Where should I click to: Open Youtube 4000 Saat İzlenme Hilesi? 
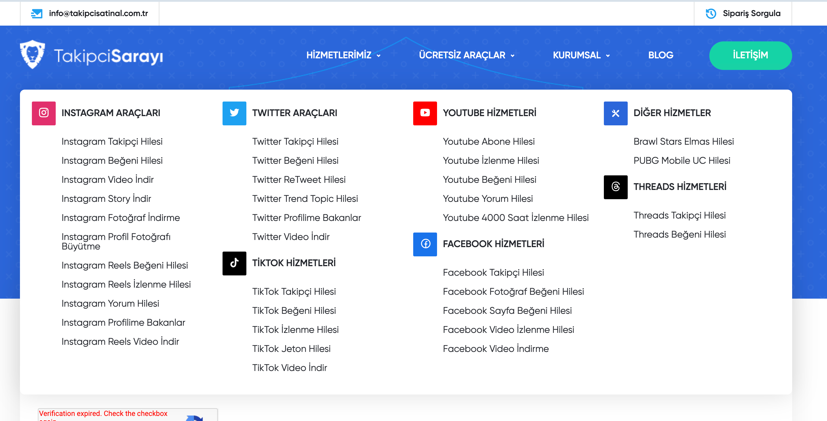[516, 218]
